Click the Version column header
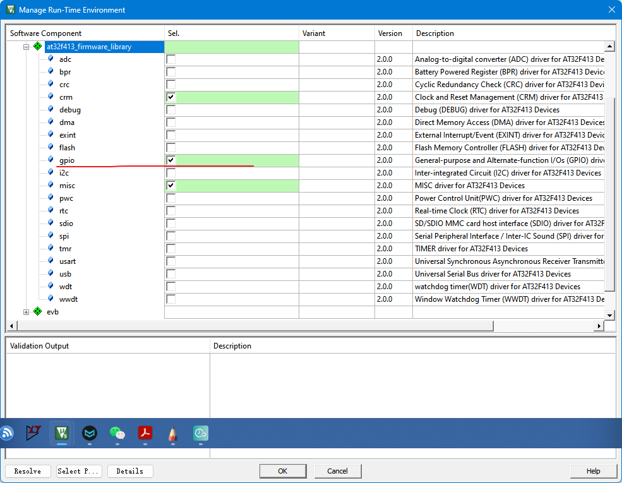 point(393,33)
